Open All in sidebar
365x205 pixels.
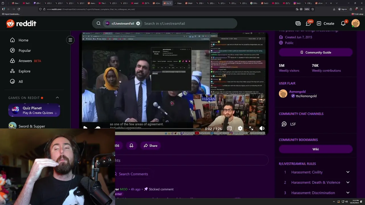coord(16,81)
